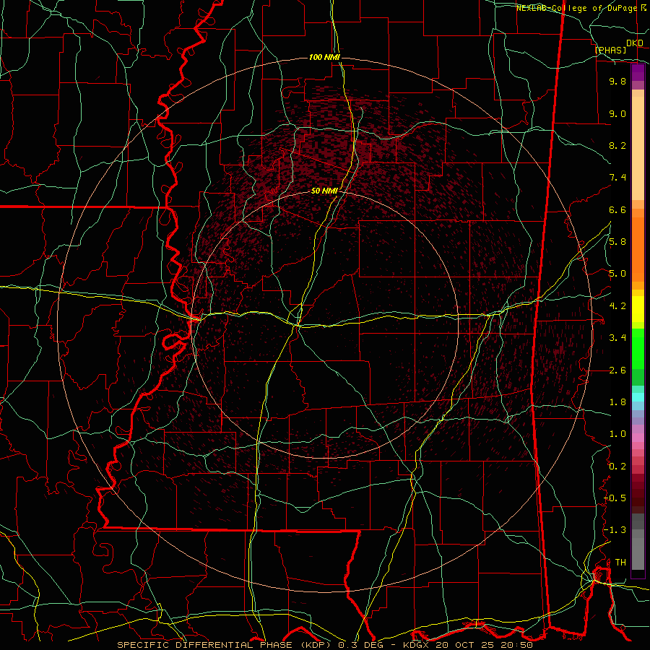Select the orange segment of the color bar
The width and height of the screenshot is (650, 650).
click(x=638, y=249)
